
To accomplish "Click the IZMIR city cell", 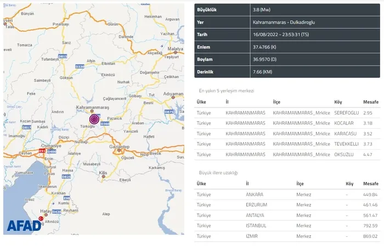I will (252, 236).
